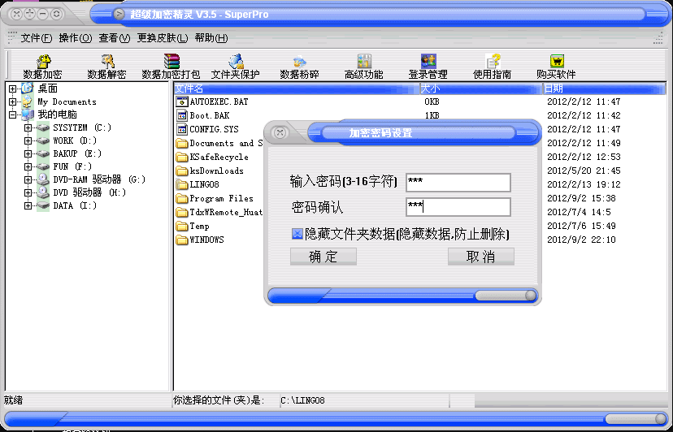Open the 数据粉碎 data shredder tool
The height and width of the screenshot is (432, 673).
click(299, 67)
